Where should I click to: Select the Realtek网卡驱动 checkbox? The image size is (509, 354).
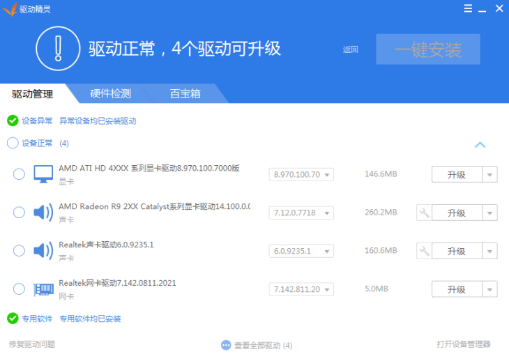tap(19, 288)
